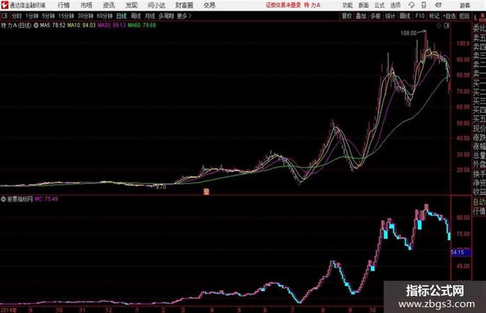Select the 月线 monthly chart tab

(x=150, y=16)
